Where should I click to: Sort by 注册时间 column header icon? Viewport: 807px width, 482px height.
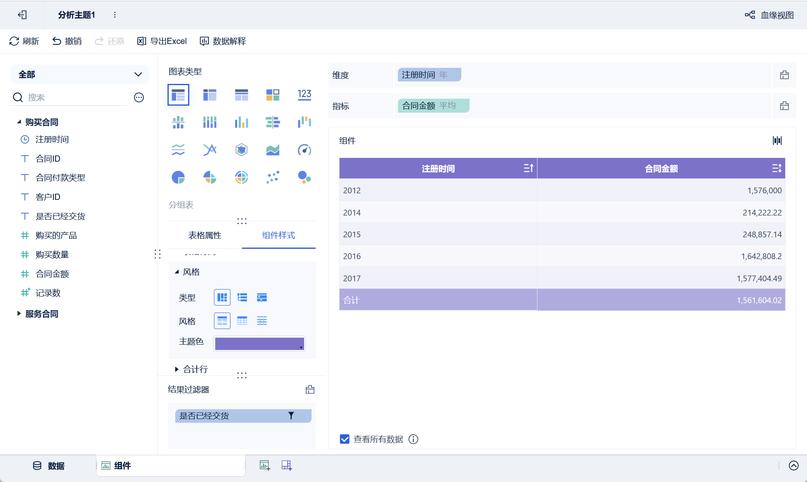pos(528,168)
